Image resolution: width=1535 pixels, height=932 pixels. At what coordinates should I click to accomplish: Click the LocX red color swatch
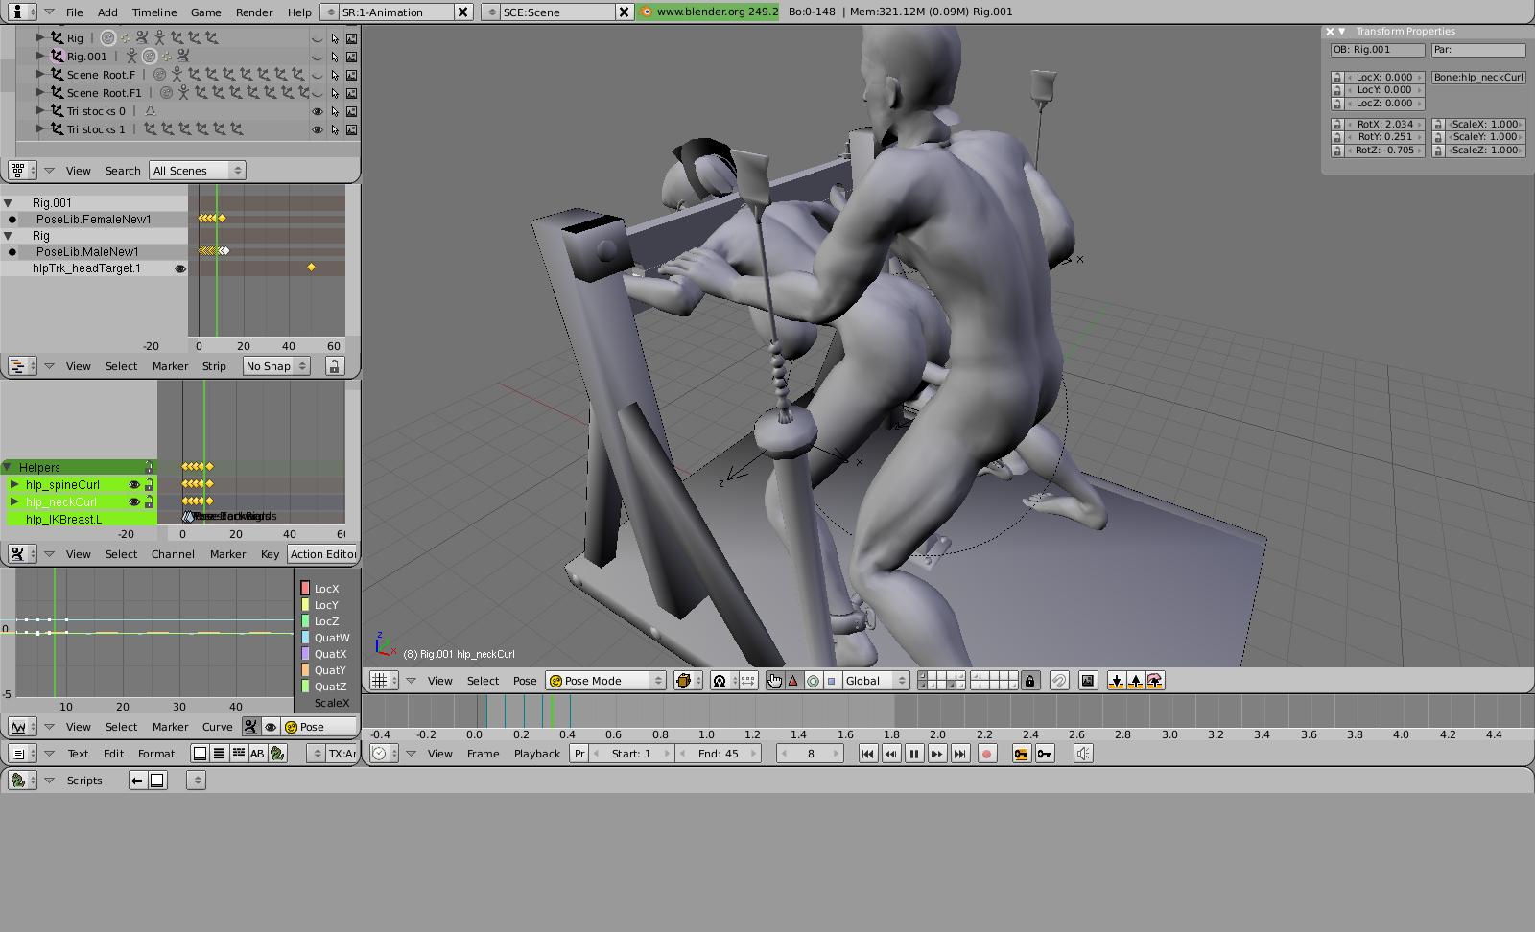coord(305,589)
